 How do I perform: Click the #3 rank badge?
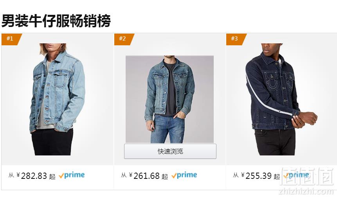236,39
